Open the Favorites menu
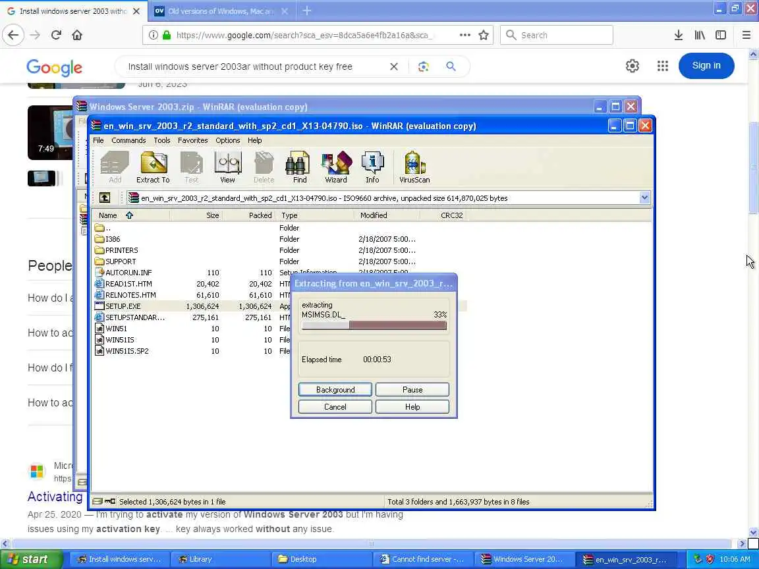 point(192,140)
